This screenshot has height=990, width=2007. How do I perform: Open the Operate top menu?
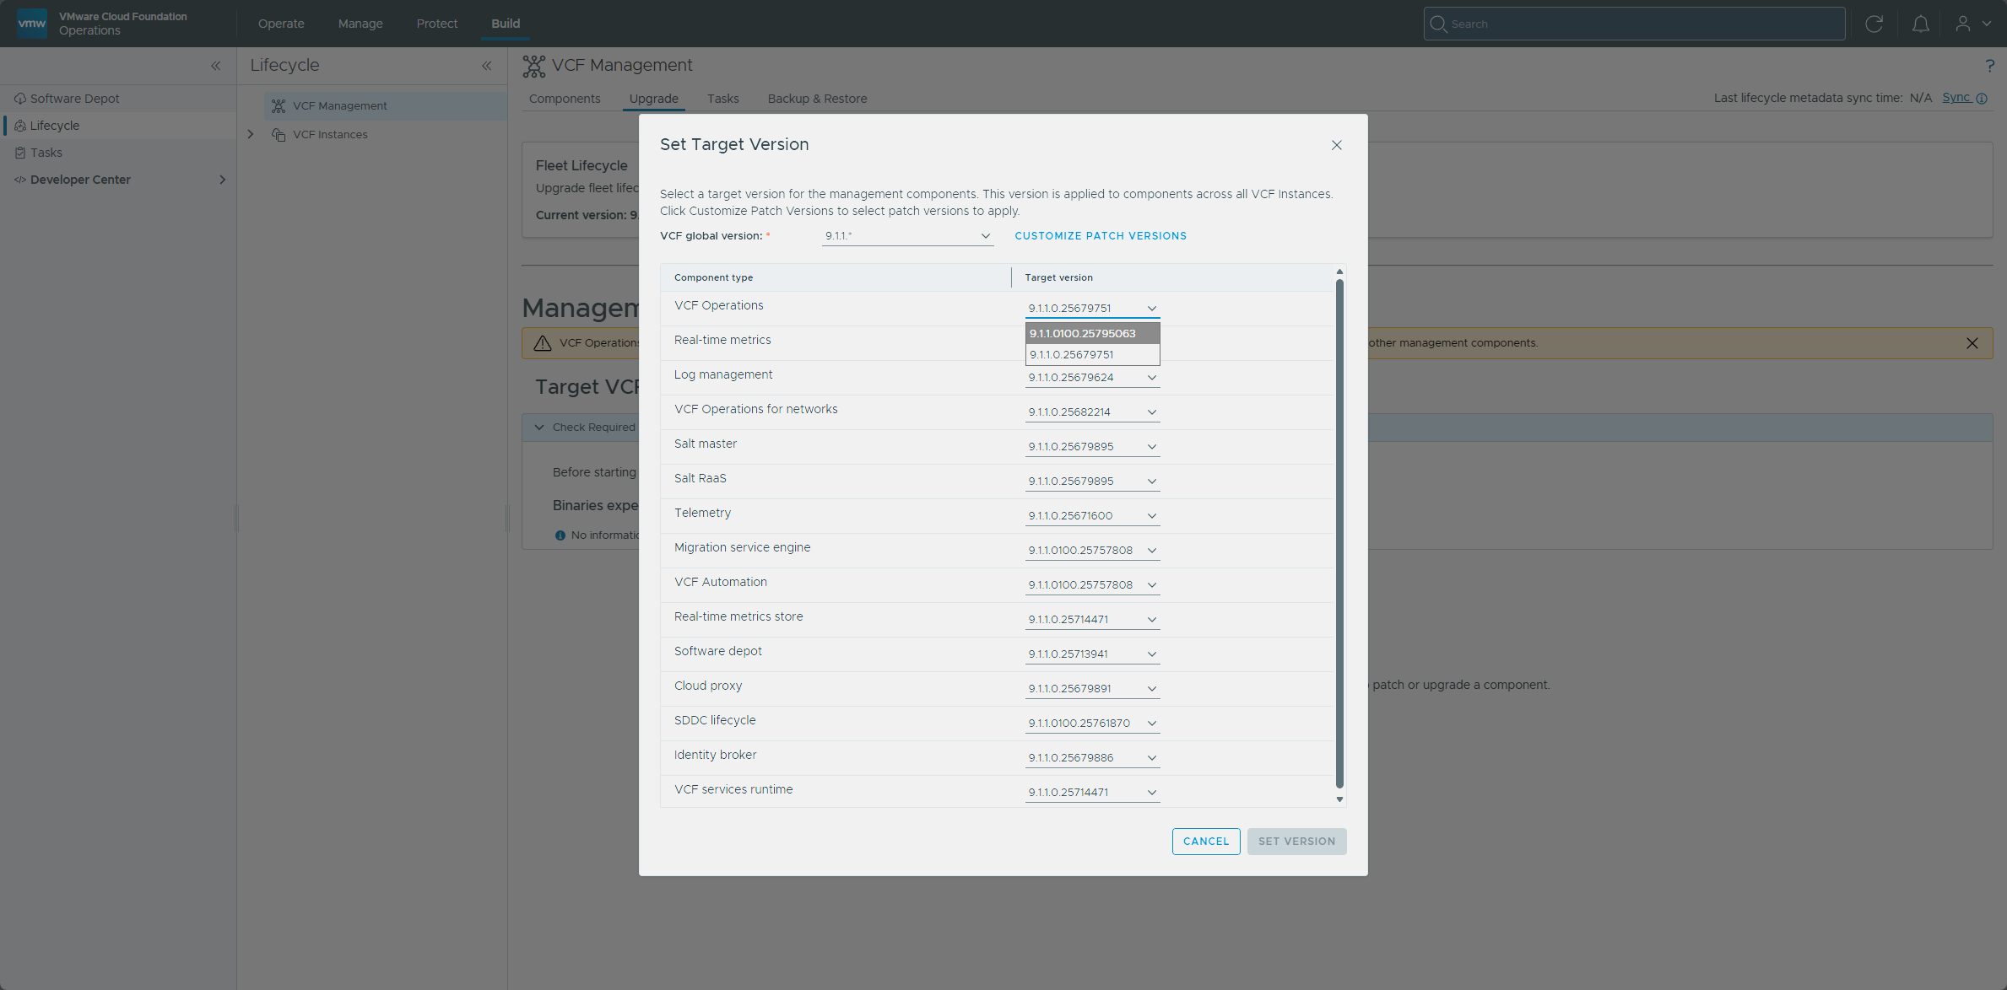pos(281,24)
